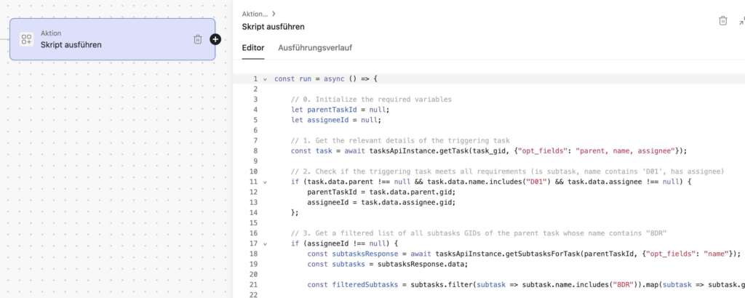Collapse the if statement at line 11
The image size is (745, 298).
pos(265,181)
